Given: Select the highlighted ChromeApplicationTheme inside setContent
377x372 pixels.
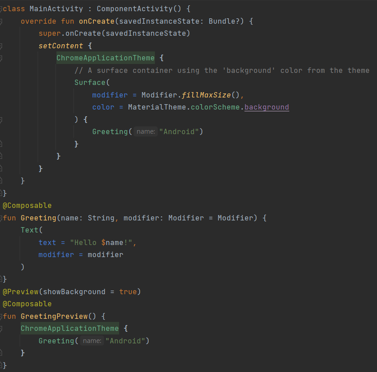Looking at the screenshot, I should tap(106, 58).
